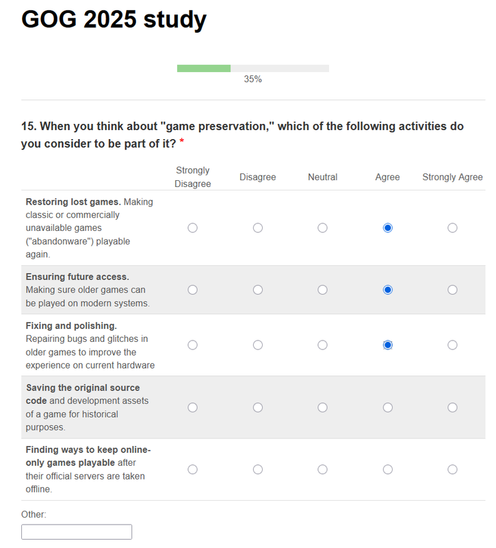Viewport: 496px width, 548px height.
Task: Click the Other text input field
Action: 77,532
